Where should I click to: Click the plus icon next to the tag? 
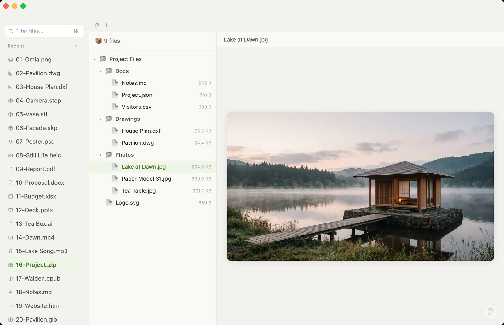click(x=107, y=25)
